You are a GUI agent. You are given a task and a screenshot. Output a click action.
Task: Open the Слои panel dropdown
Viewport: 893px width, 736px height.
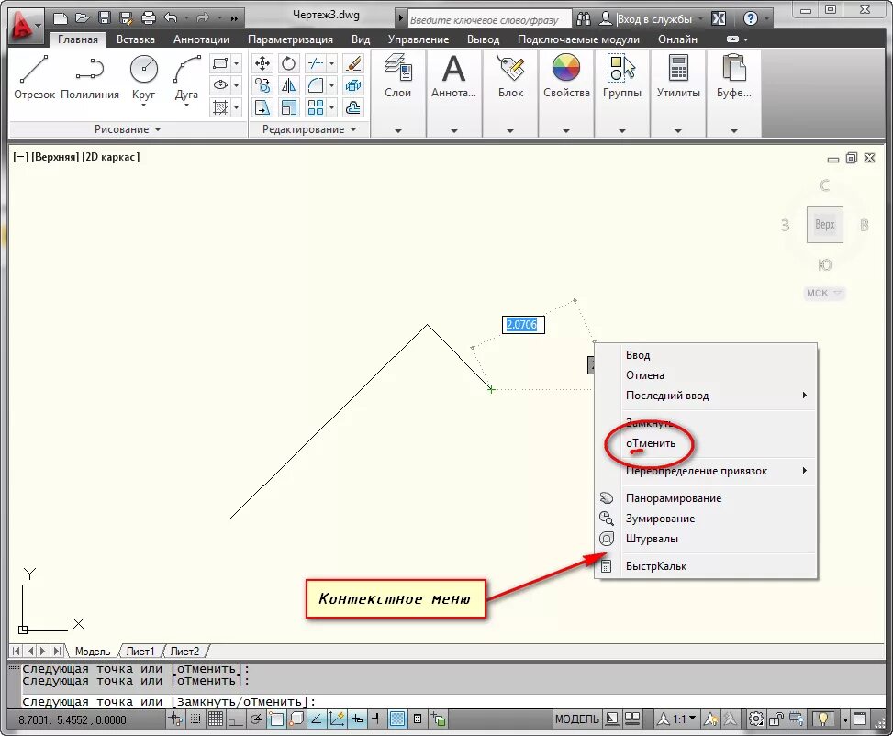point(397,131)
